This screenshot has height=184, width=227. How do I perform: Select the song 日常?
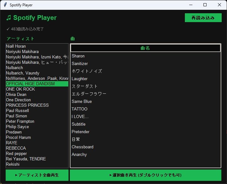click(145, 139)
